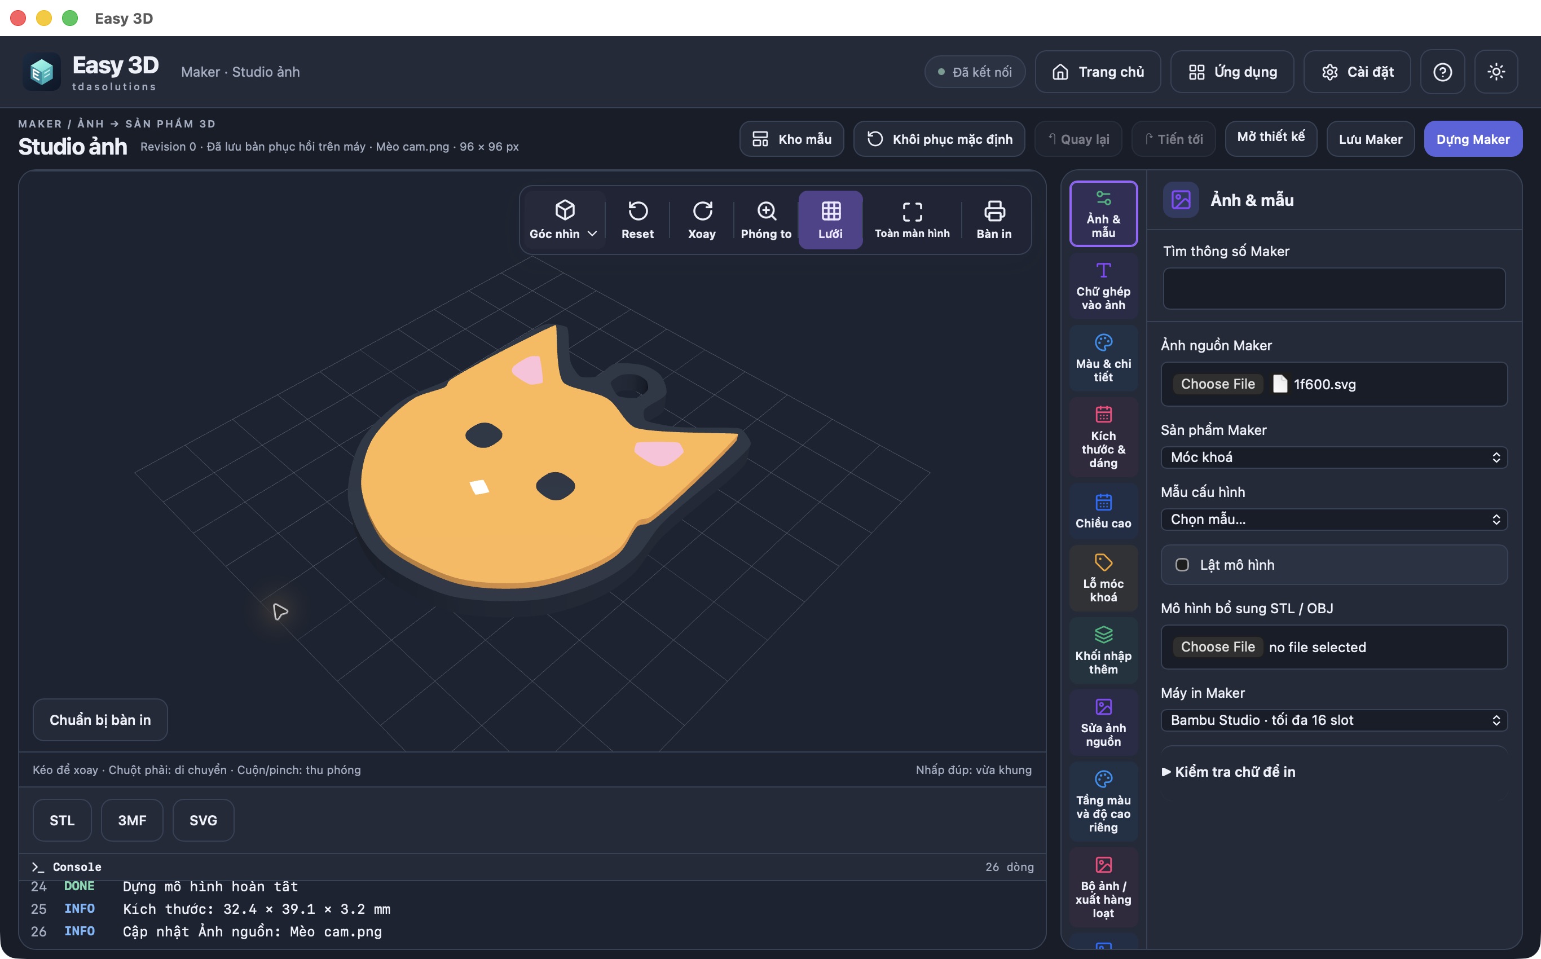The height and width of the screenshot is (959, 1541).
Task: Open the Sản phẩm Maker dropdown
Action: click(x=1333, y=457)
